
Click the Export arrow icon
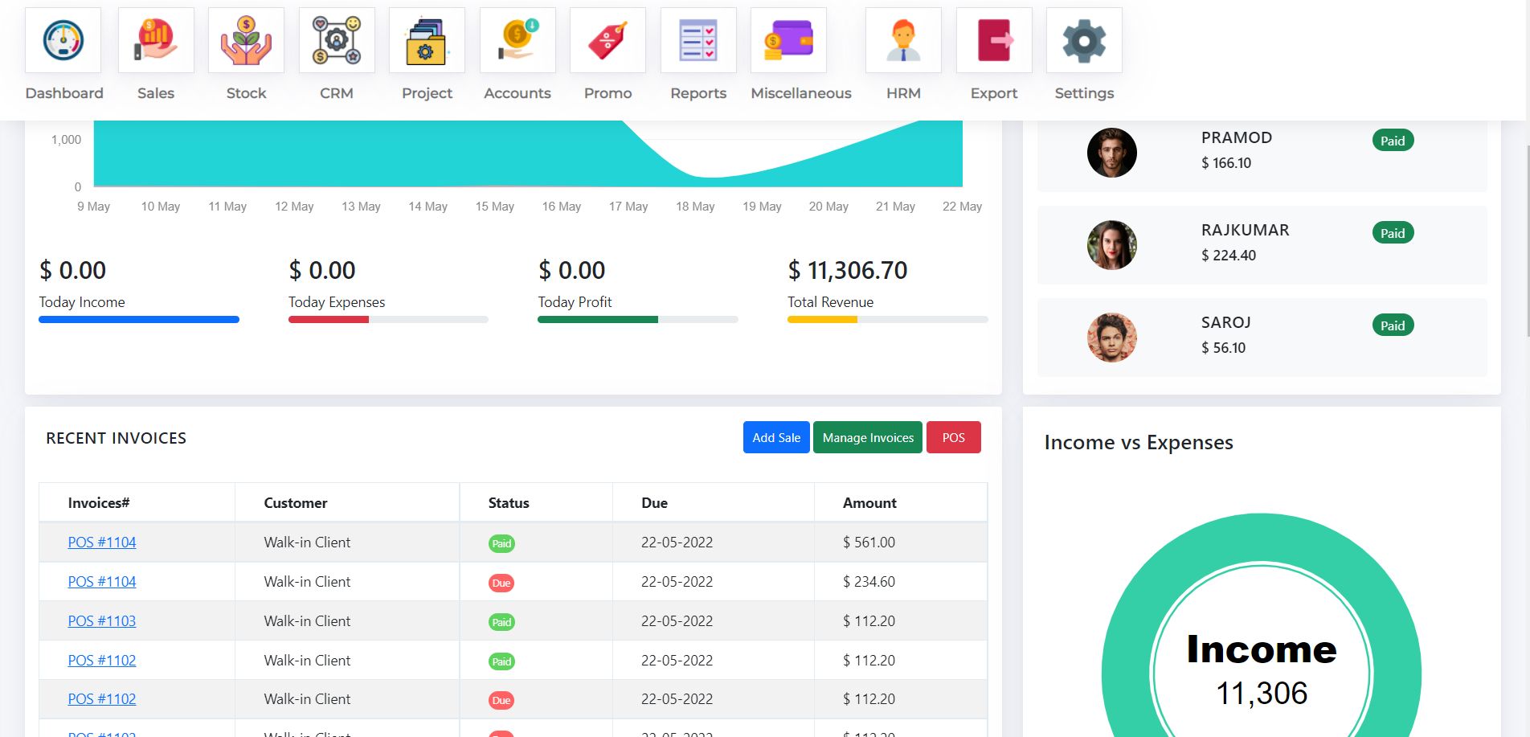coord(994,40)
